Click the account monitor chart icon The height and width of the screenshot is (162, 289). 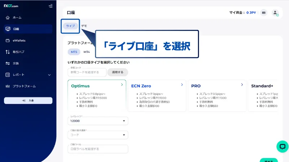pyautogui.click(x=8, y=29)
